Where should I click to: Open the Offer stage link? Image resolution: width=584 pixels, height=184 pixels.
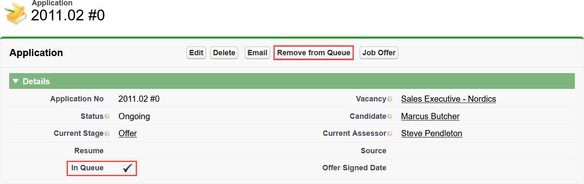(127, 133)
